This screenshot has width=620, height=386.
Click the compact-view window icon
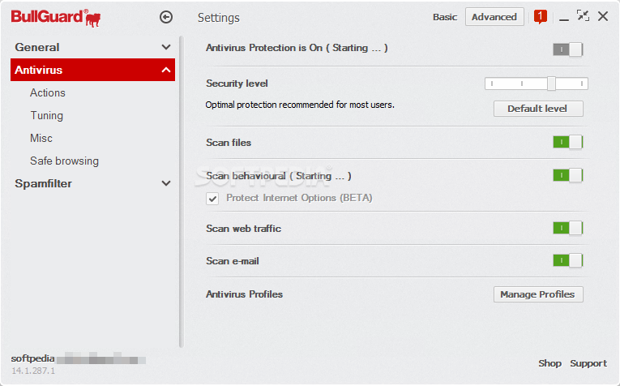583,16
